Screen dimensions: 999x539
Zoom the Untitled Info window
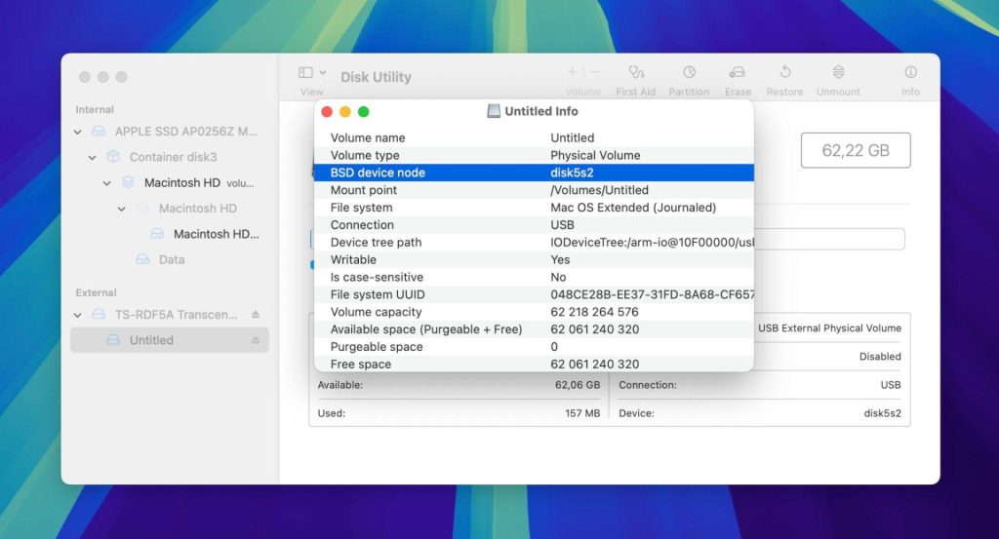(364, 112)
